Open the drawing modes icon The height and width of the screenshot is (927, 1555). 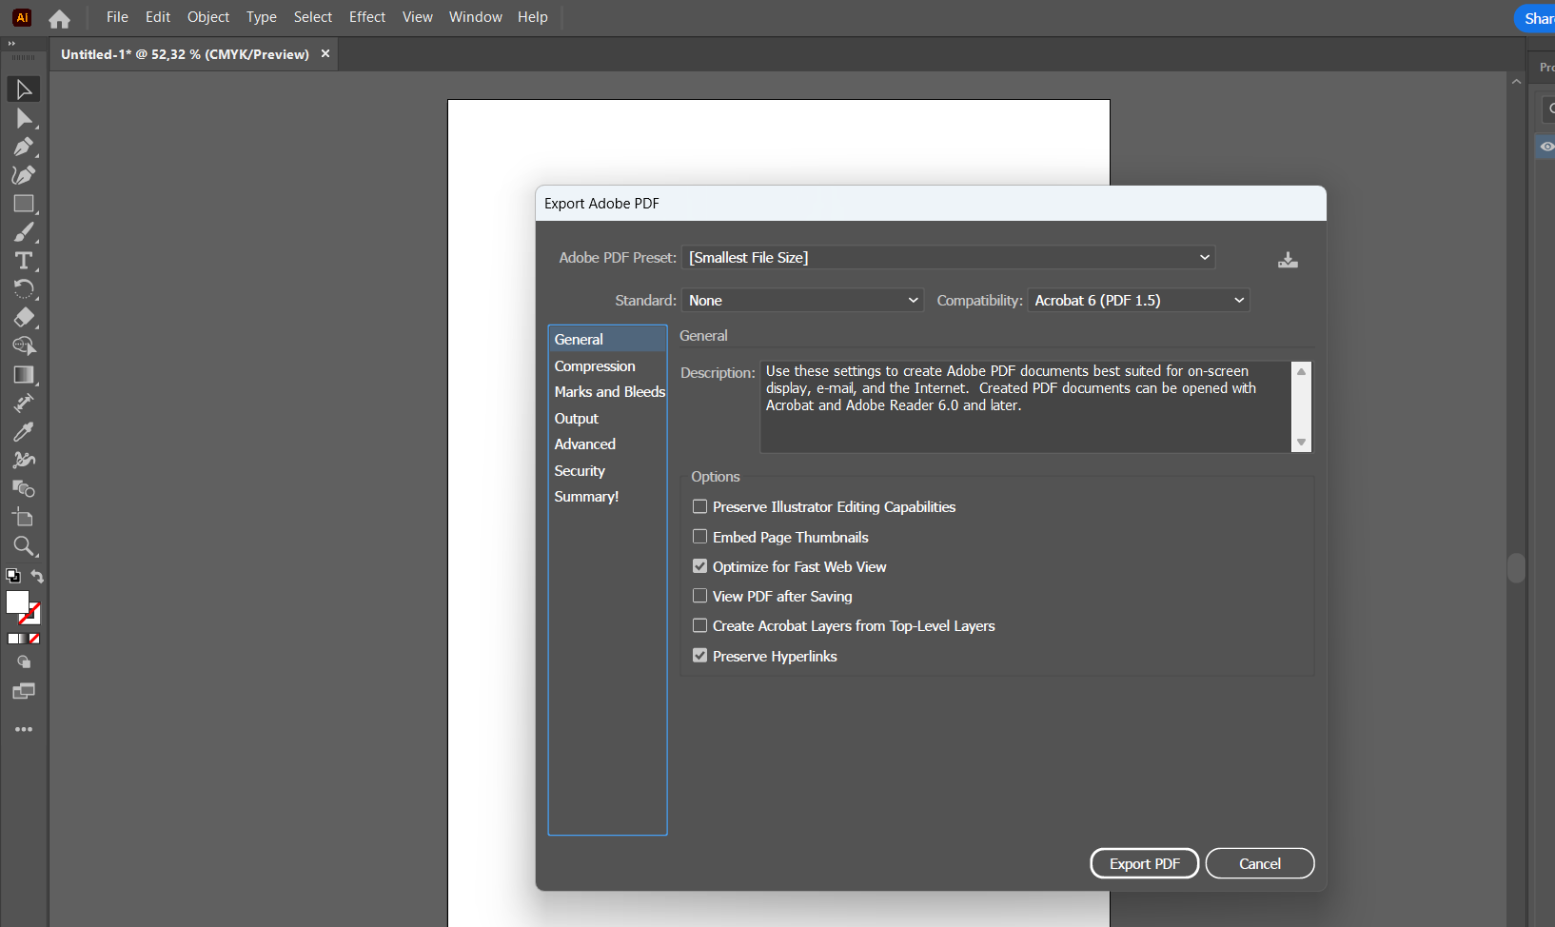click(24, 662)
